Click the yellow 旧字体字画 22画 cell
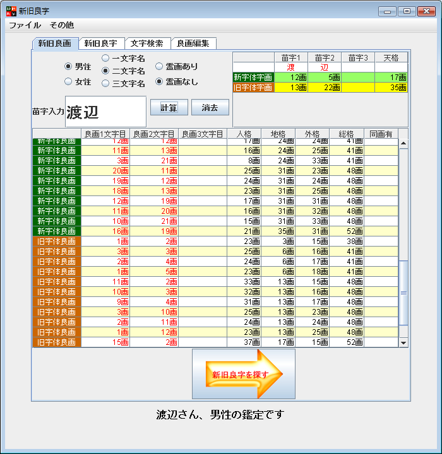Screen dimensions: 442x454 [325, 88]
